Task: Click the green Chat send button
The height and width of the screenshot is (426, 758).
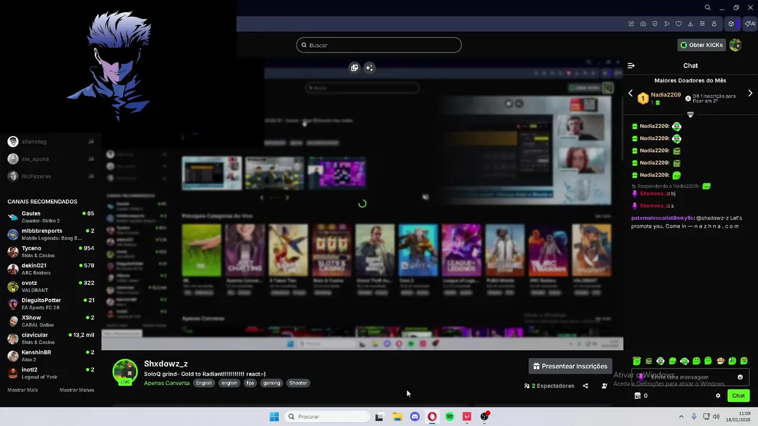Action: (x=738, y=396)
